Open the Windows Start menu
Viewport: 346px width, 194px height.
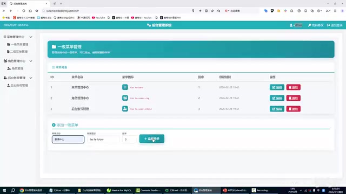point(4,190)
